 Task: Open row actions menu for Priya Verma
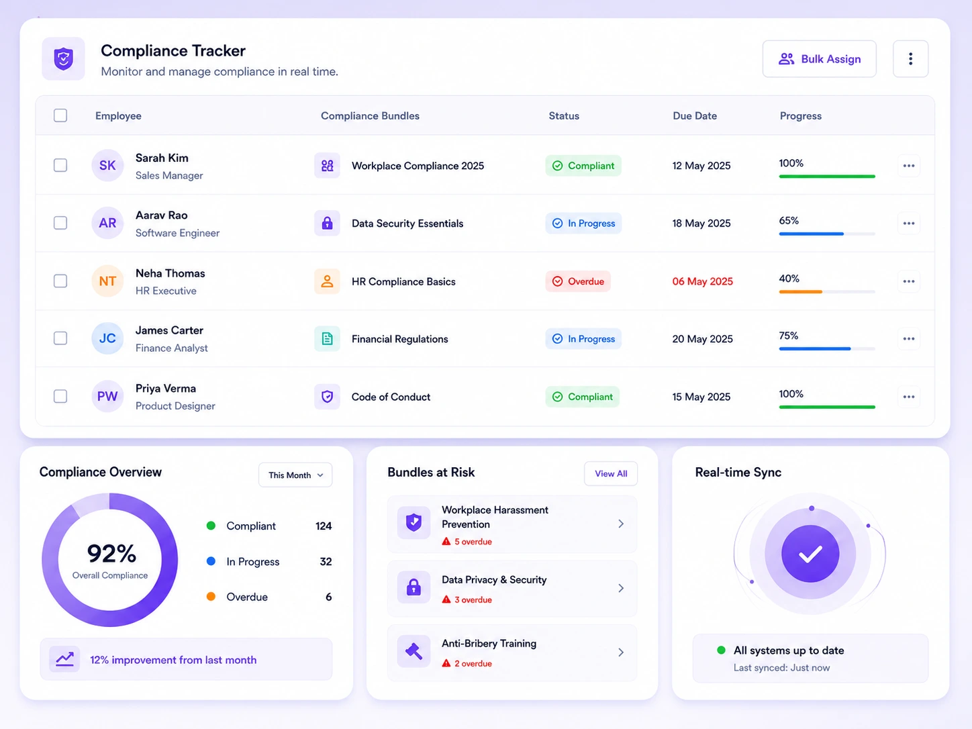coord(909,397)
